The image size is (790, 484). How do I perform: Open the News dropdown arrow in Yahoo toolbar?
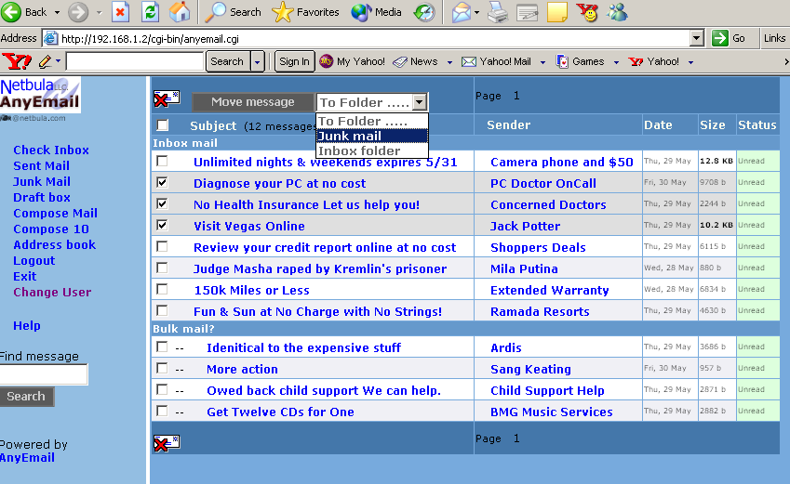point(449,62)
